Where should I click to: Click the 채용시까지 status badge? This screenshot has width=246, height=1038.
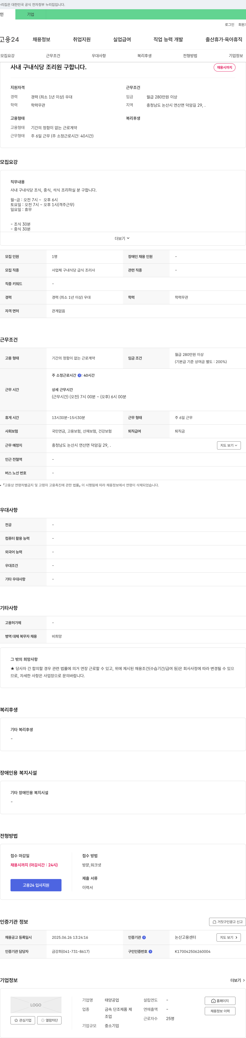click(x=224, y=67)
